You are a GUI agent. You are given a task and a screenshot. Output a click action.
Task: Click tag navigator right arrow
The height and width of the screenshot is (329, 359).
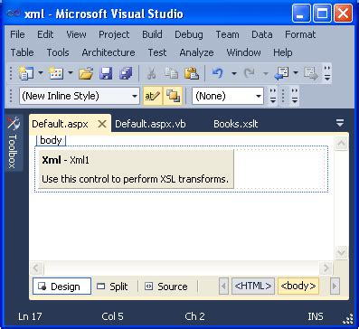point(335,287)
